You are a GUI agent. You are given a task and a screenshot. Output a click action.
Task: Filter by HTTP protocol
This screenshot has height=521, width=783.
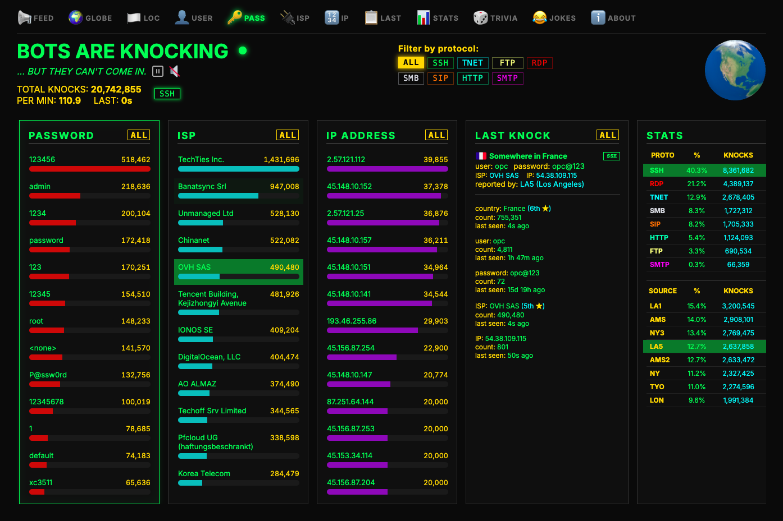click(x=472, y=79)
